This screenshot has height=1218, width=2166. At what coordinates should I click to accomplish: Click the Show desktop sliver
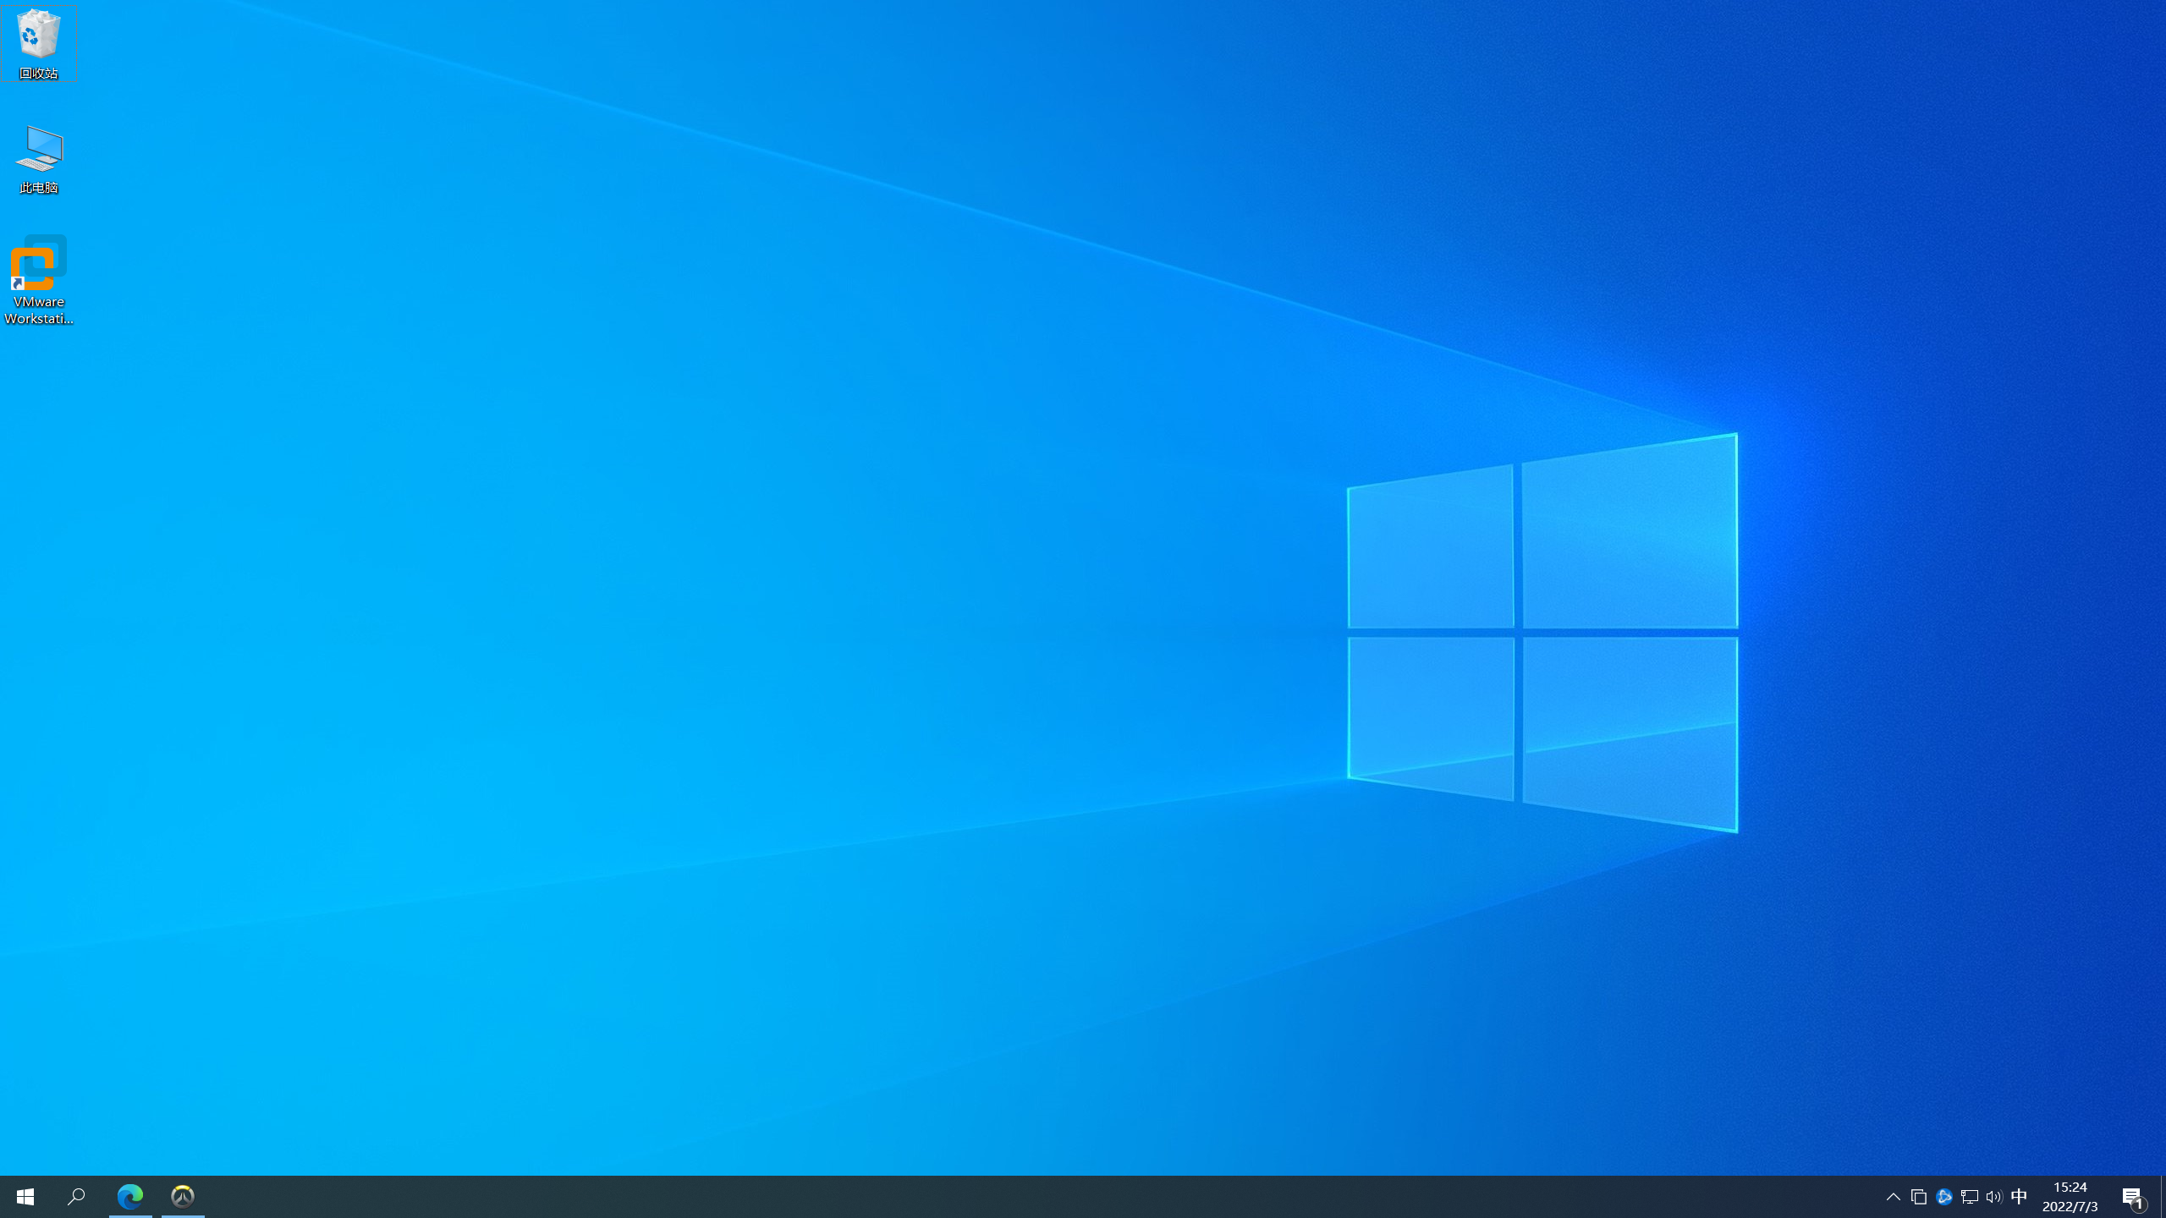(2163, 1197)
